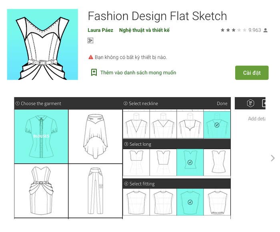Open the main garment selection screenshot
280x232 pixels.
[x=122, y=158]
